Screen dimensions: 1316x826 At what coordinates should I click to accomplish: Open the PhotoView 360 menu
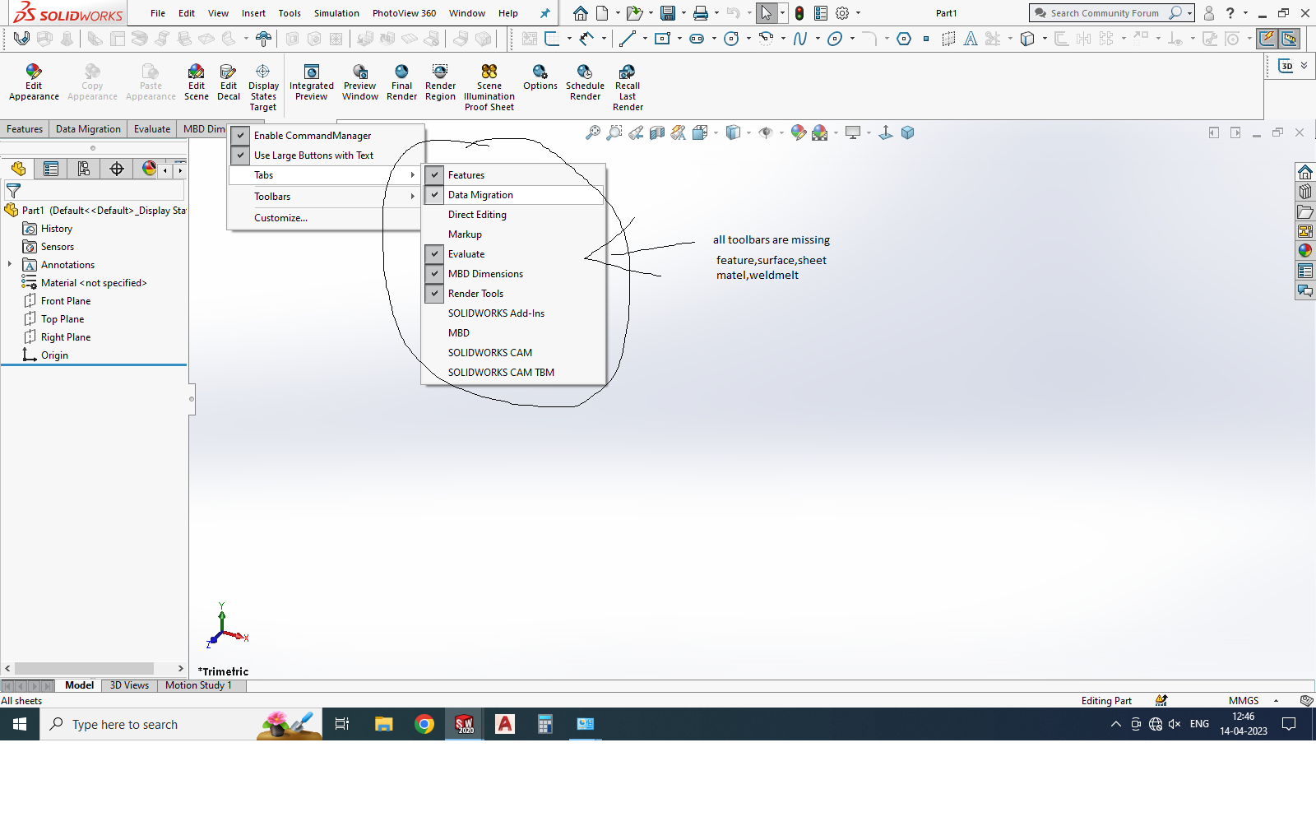(404, 13)
